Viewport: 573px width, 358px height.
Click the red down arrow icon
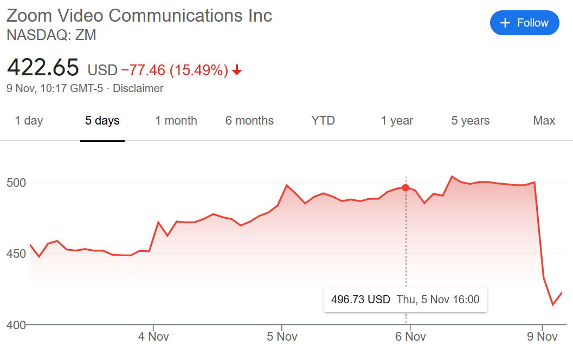point(237,70)
